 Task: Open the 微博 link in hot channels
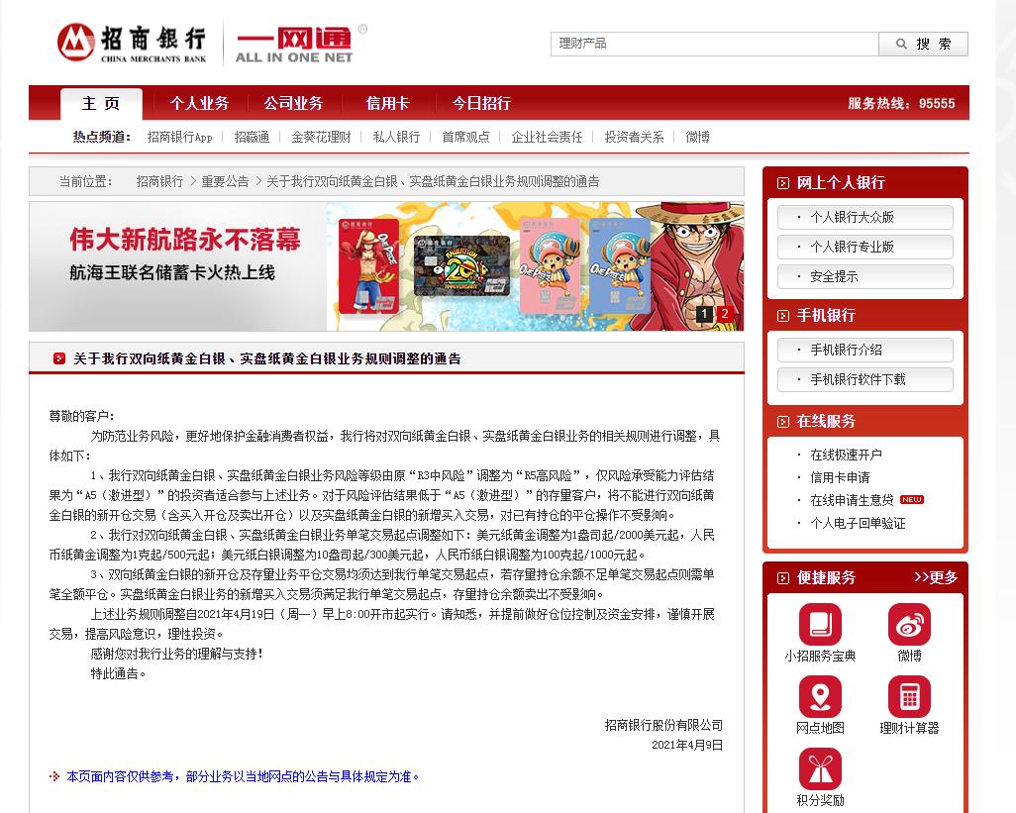pyautogui.click(x=698, y=137)
